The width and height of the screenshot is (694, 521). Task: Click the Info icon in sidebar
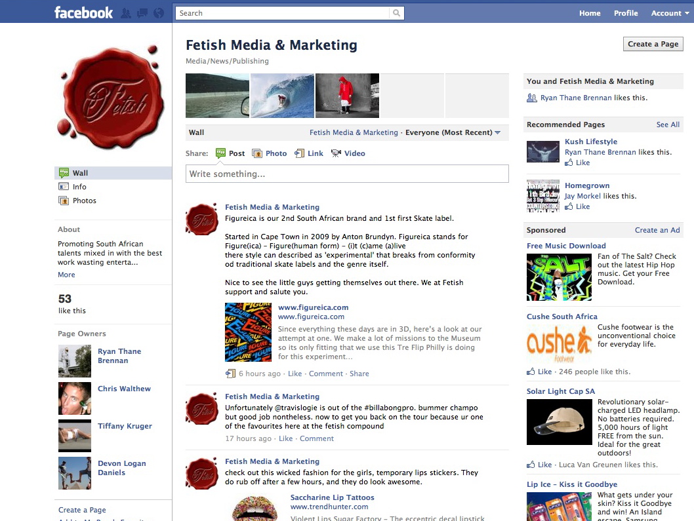(x=64, y=187)
